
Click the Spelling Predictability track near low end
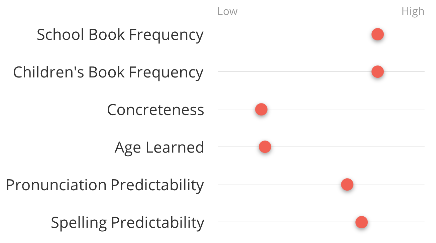231,222
